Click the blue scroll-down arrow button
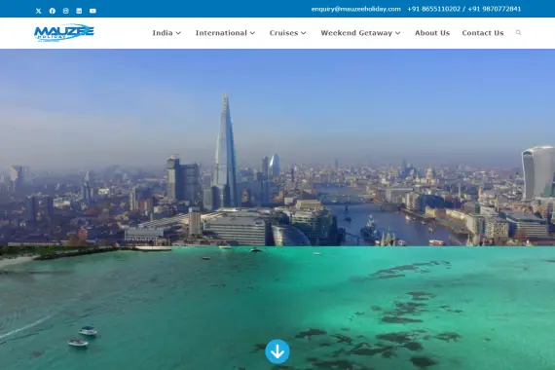 click(277, 351)
